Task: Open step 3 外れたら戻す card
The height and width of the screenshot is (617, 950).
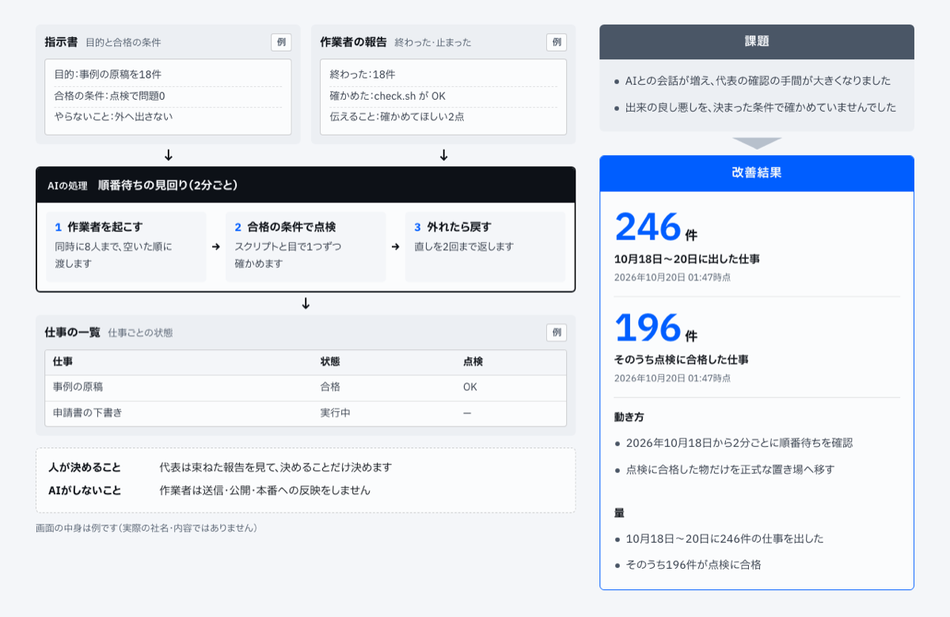Action: 485,246
